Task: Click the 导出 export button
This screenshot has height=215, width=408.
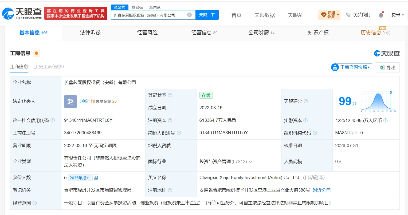Action: click(x=388, y=67)
